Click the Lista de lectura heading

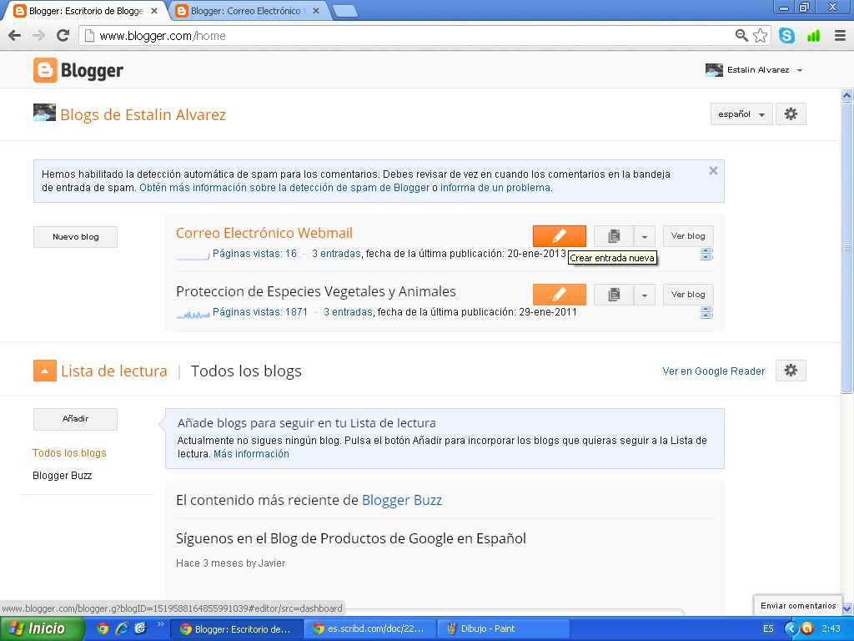click(x=113, y=371)
